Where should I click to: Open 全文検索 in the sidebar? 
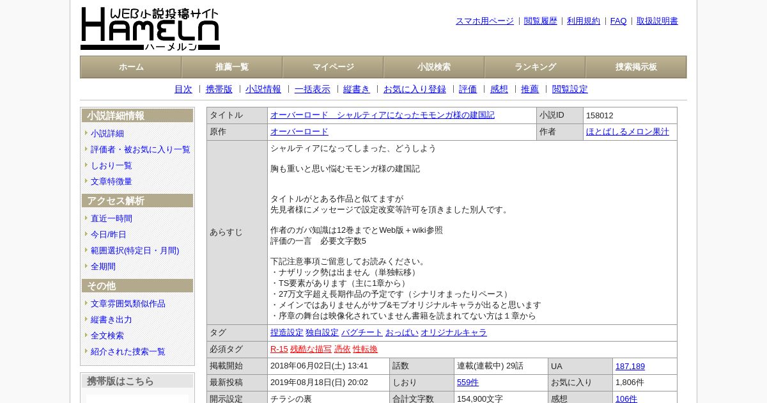point(107,336)
